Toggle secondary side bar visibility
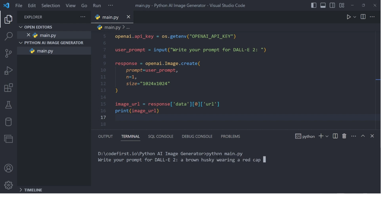 (332, 5)
